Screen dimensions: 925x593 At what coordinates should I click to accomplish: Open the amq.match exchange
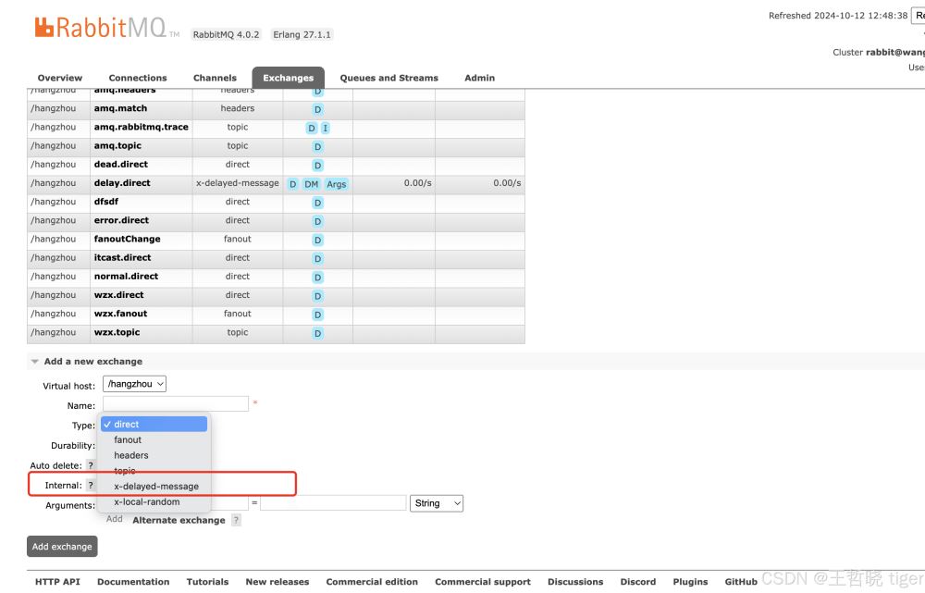pos(121,108)
